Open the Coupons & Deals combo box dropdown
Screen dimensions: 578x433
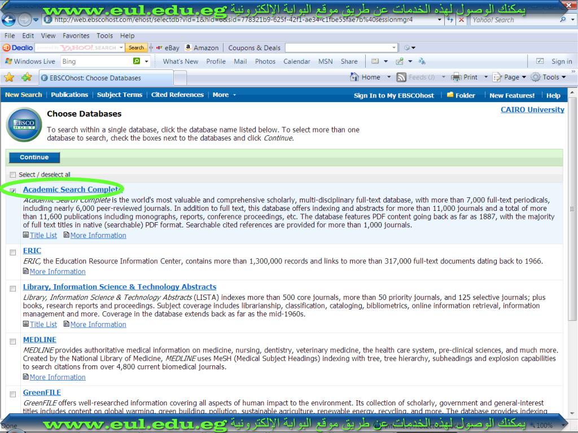tap(393, 47)
